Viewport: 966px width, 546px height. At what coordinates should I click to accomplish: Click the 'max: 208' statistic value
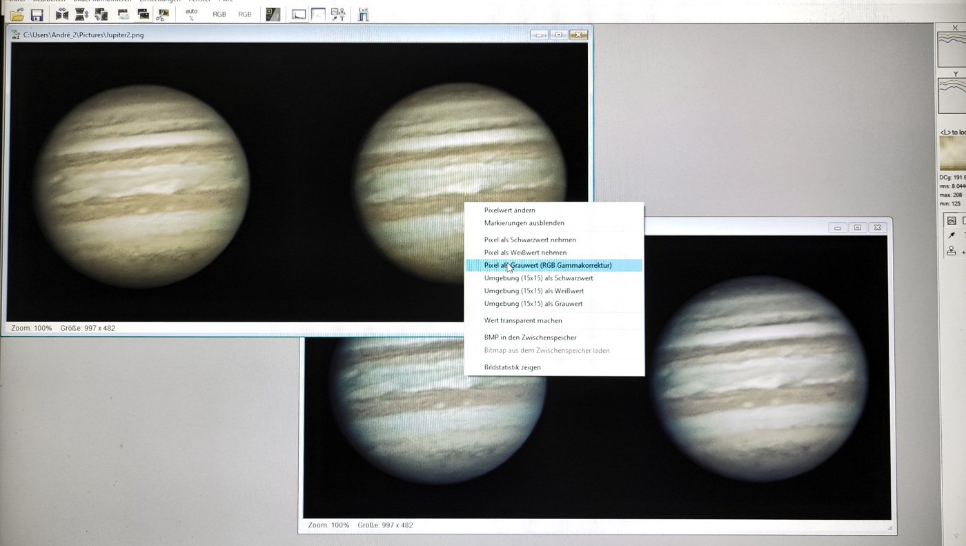[x=952, y=195]
